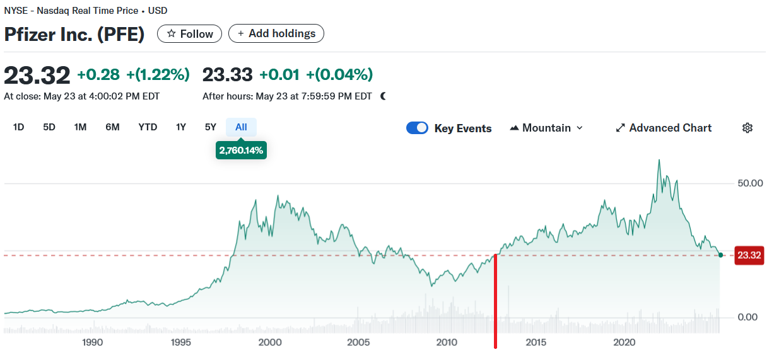Click the +0.28 price change value
This screenshot has width=774, height=352.
coord(98,75)
